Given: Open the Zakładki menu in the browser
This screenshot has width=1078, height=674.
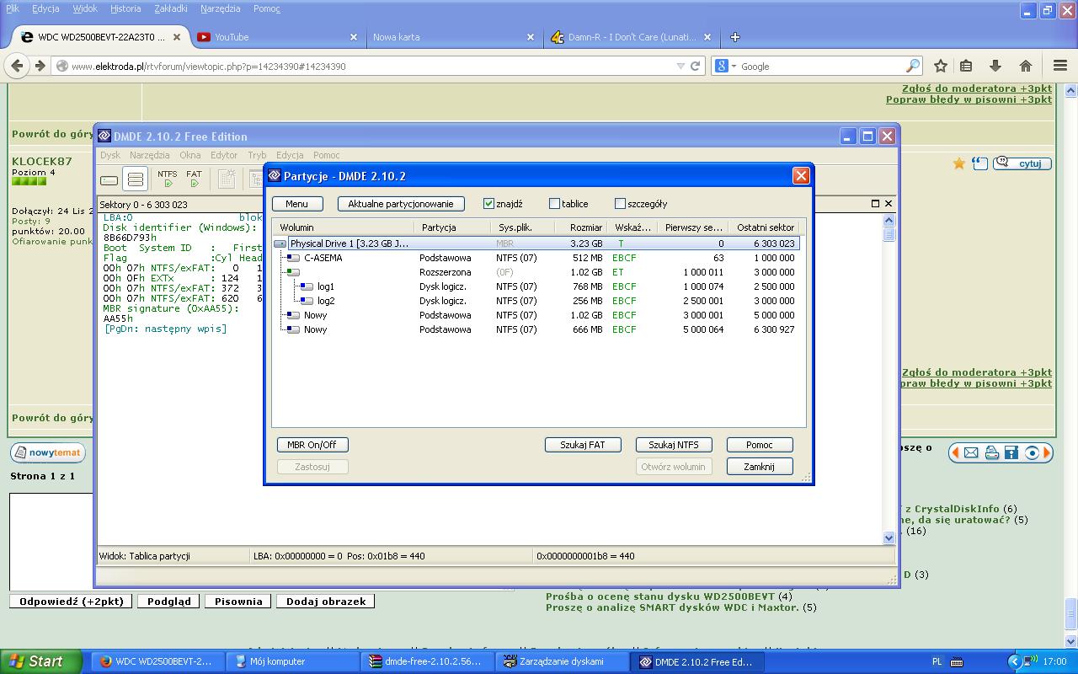Looking at the screenshot, I should [171, 8].
